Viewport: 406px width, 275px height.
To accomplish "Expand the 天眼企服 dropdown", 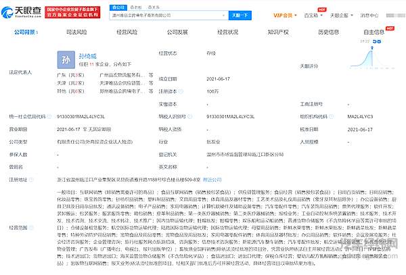I will click(x=342, y=16).
